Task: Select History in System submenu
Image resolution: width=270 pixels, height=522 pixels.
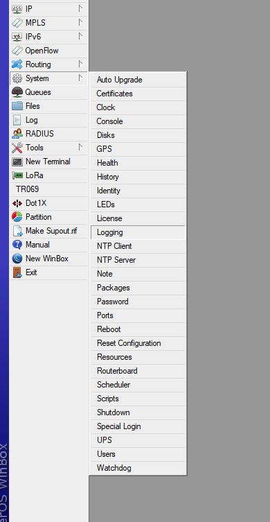Action: 138,177
